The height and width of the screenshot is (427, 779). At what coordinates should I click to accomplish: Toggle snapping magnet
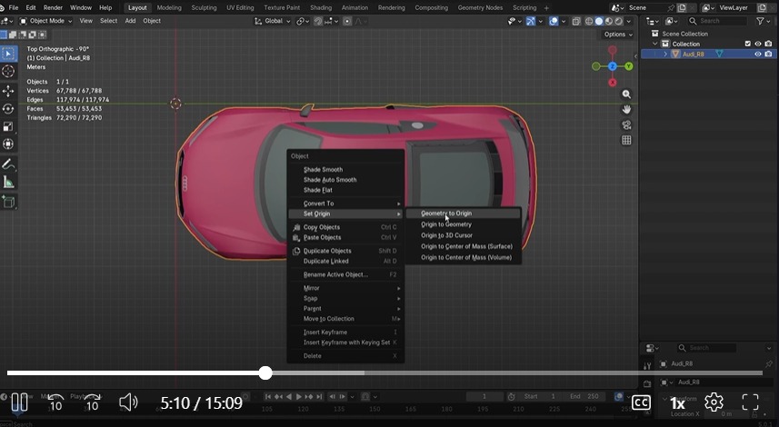[x=318, y=22]
